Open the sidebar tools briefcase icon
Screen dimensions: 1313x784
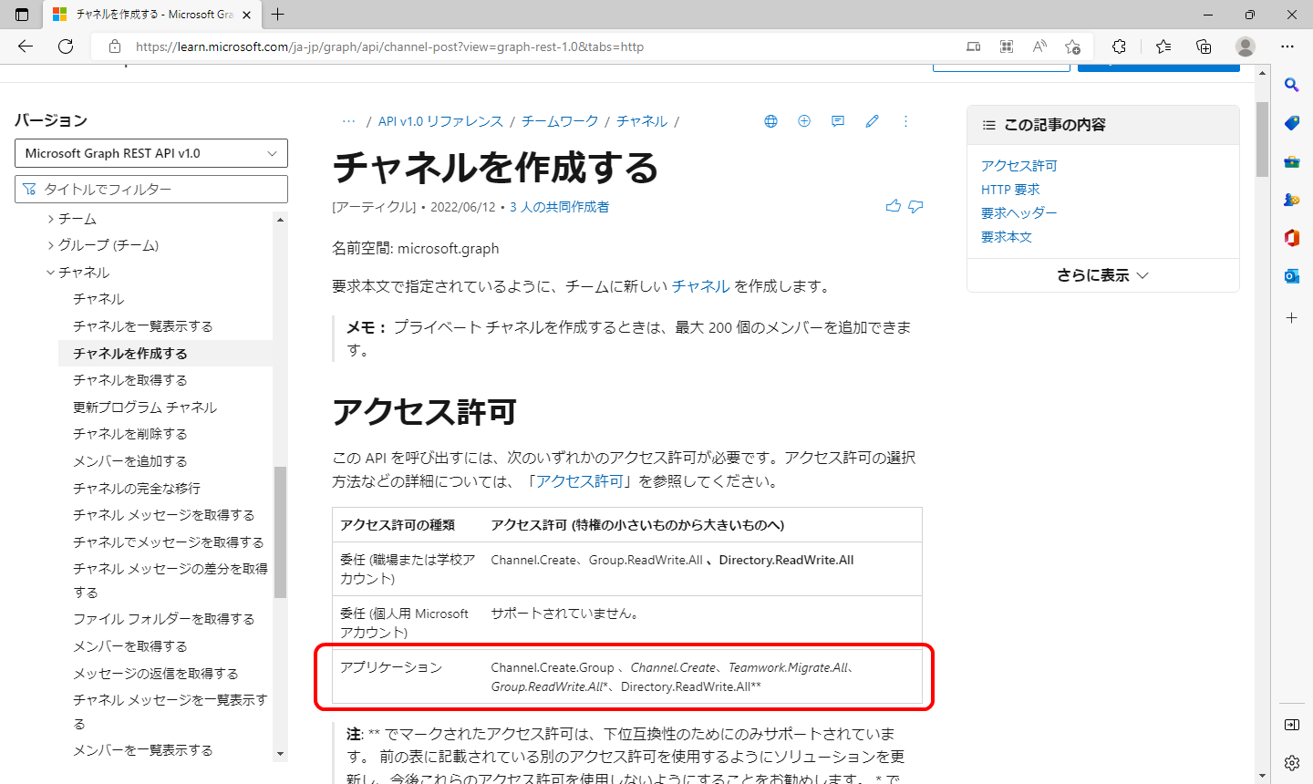click(1292, 161)
